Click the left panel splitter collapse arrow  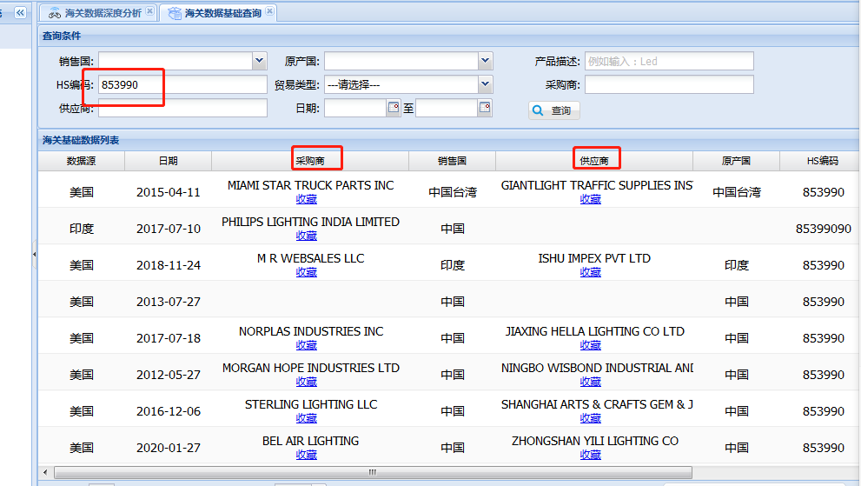click(x=34, y=255)
